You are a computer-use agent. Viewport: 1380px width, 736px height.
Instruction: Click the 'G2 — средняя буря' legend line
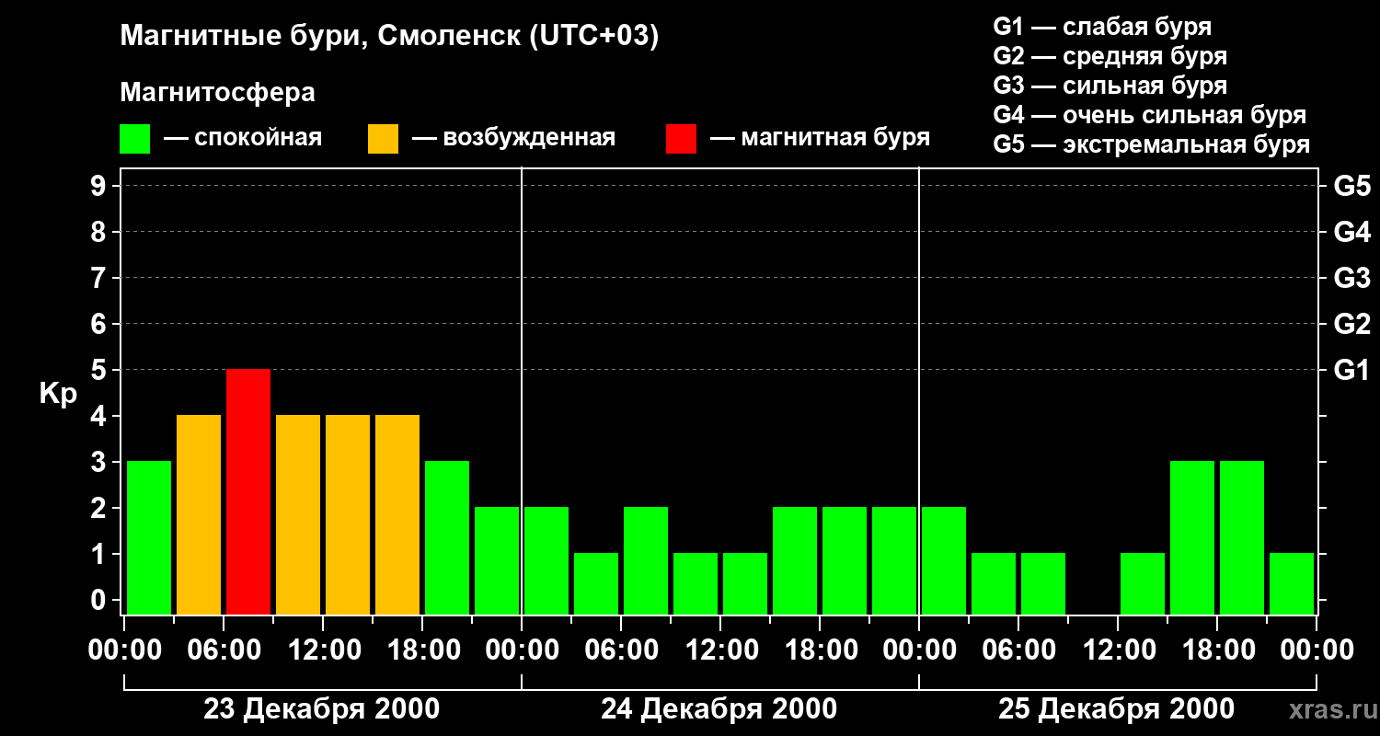tap(1110, 56)
